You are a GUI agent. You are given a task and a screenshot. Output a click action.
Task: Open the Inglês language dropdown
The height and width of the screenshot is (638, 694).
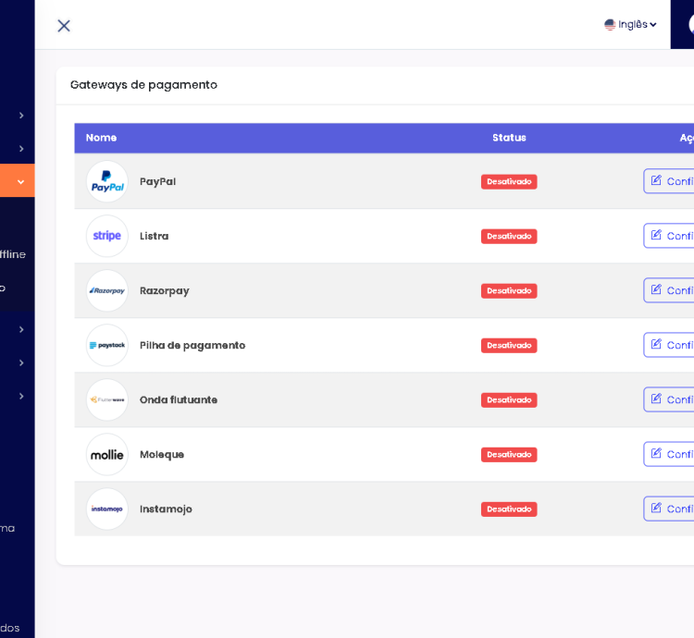(x=630, y=25)
